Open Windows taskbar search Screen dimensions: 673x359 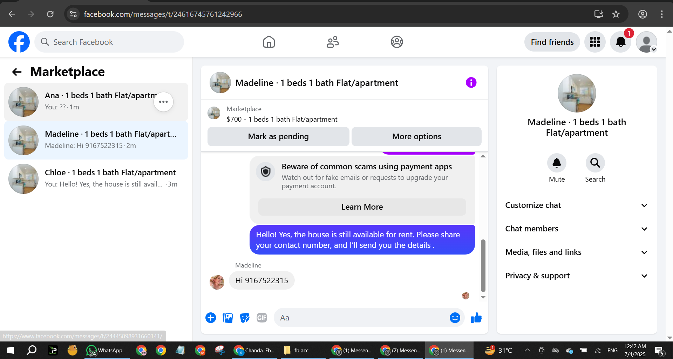32,350
